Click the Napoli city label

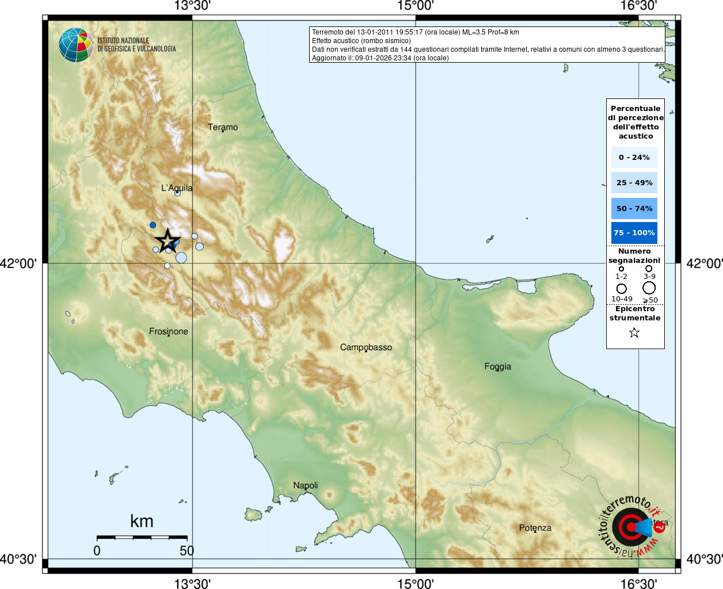pos(306,485)
